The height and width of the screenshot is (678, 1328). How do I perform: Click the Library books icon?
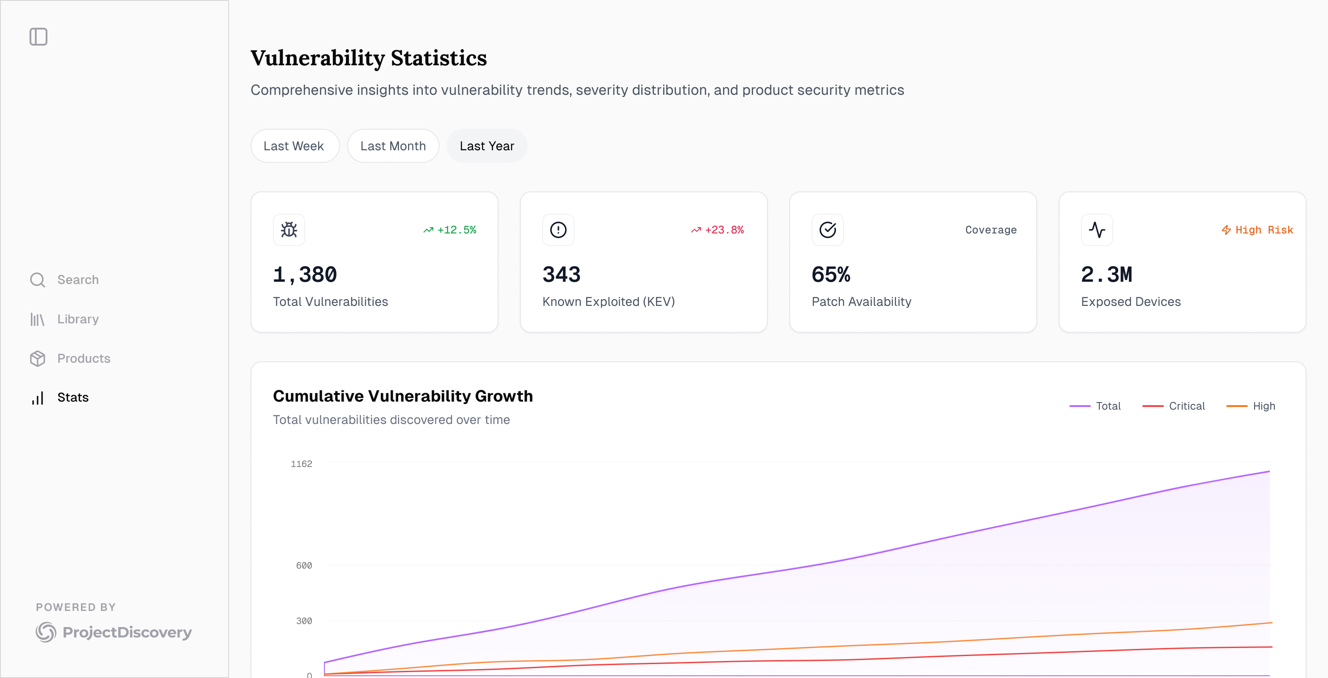pos(37,319)
